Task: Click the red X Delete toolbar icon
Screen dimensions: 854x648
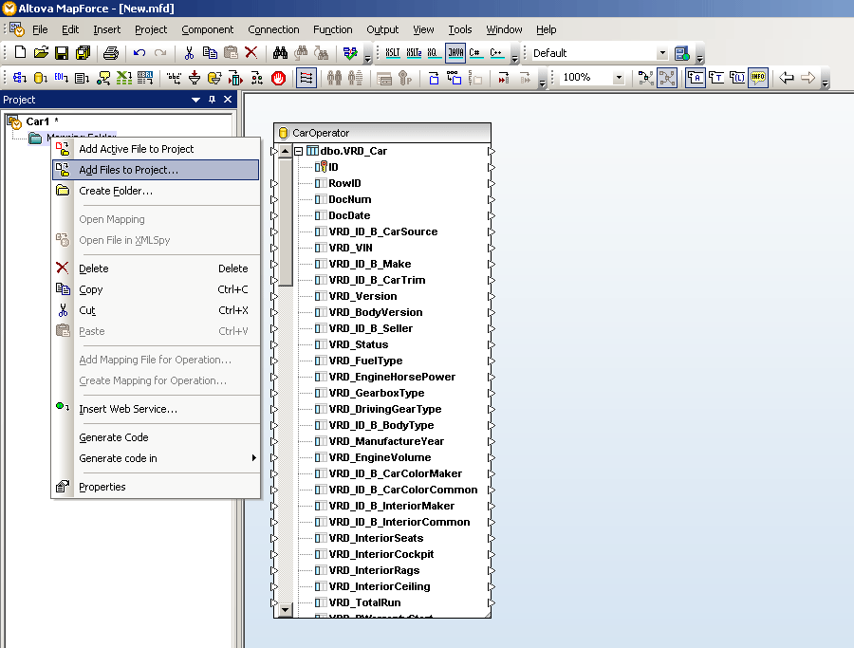Action: pos(251,53)
